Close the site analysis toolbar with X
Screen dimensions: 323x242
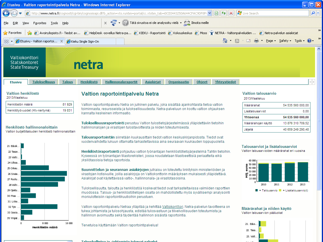click(x=105, y=23)
